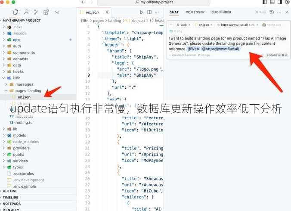Go back using the left arrow
The height and width of the screenshot is (211, 291).
(84, 2)
